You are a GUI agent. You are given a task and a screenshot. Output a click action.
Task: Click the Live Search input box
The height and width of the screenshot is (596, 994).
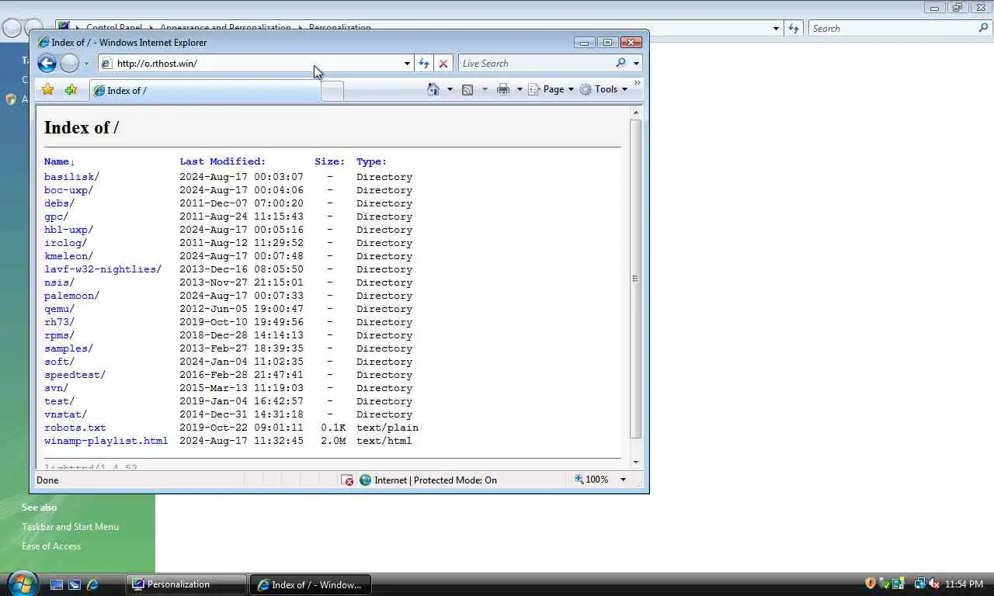pyautogui.click(x=534, y=64)
